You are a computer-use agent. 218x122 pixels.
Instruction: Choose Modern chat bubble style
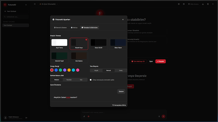[57, 80]
